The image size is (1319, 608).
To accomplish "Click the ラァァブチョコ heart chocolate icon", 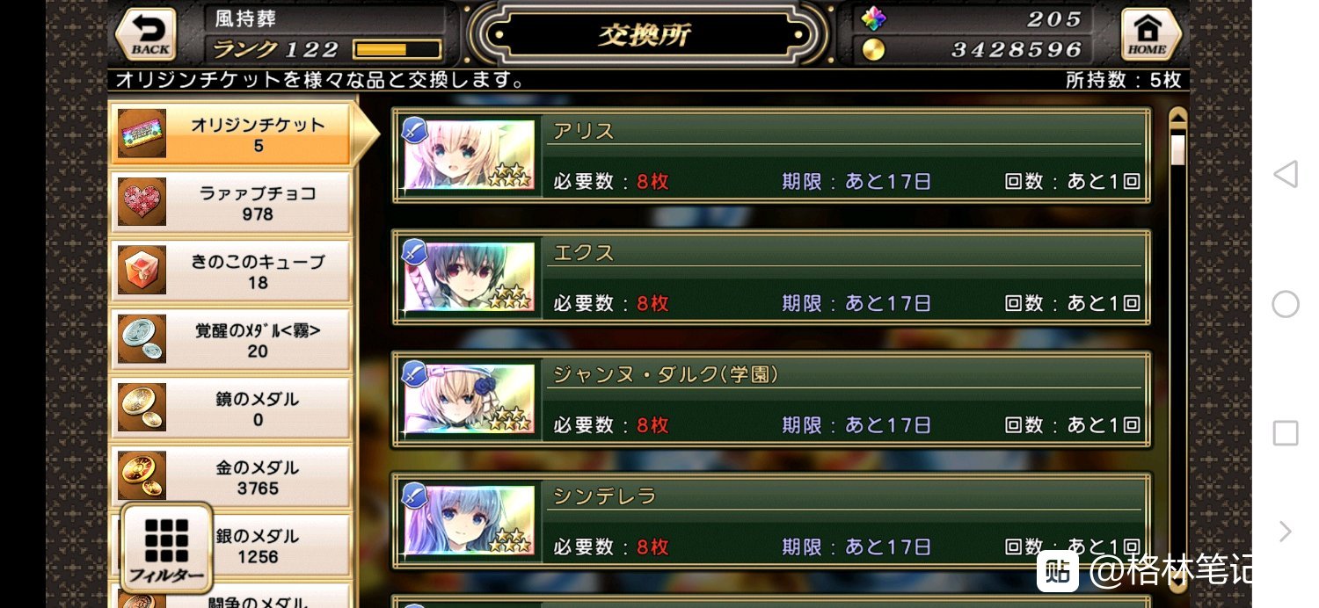I will coord(142,202).
